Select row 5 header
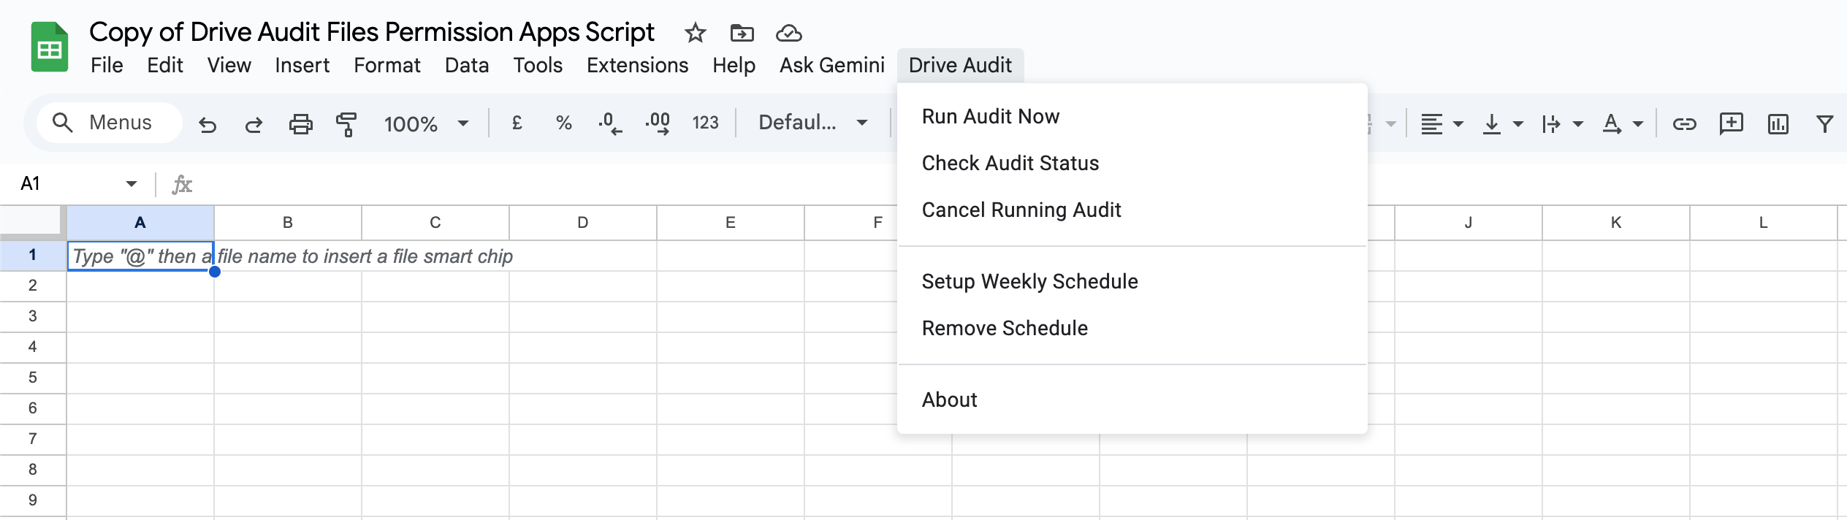1847x520 pixels. coord(33,378)
